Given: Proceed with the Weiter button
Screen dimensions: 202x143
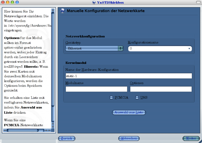Looking at the screenshot, I should point(191,138).
